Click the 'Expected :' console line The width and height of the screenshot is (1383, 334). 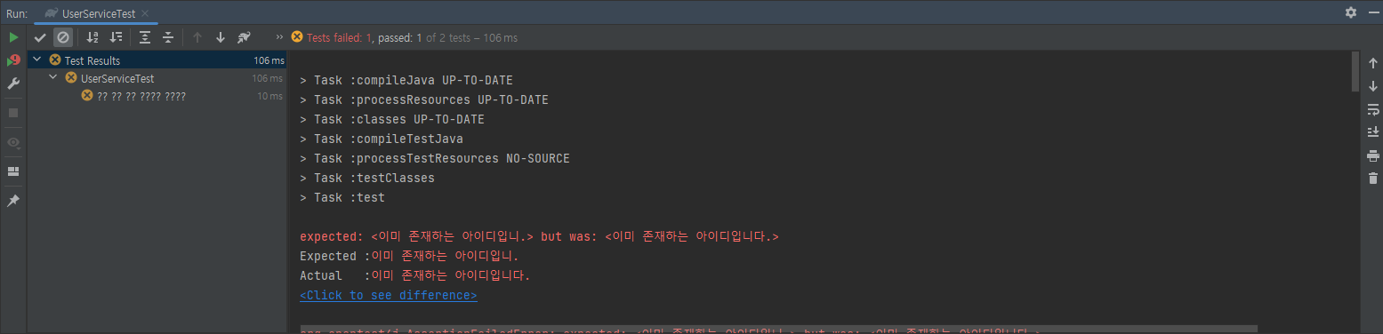tap(409, 256)
